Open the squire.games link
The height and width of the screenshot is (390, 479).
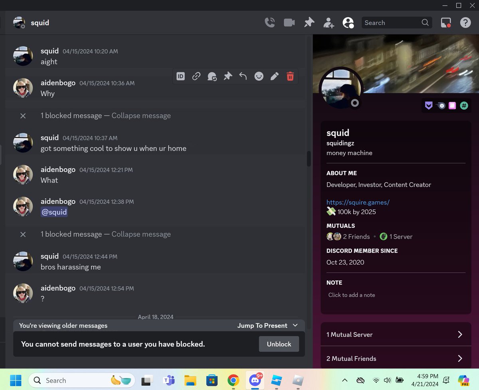click(x=358, y=202)
